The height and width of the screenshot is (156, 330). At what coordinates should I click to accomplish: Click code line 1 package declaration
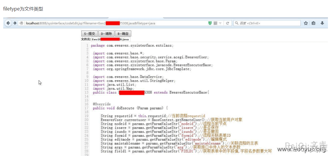click(132, 45)
